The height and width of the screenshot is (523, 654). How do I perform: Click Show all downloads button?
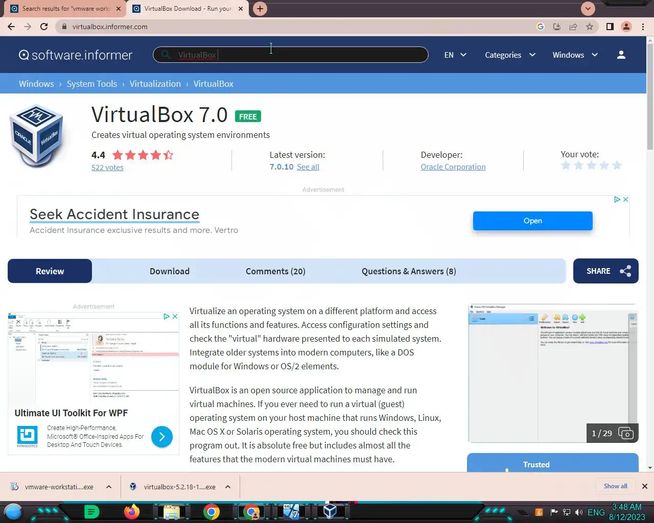(615, 486)
